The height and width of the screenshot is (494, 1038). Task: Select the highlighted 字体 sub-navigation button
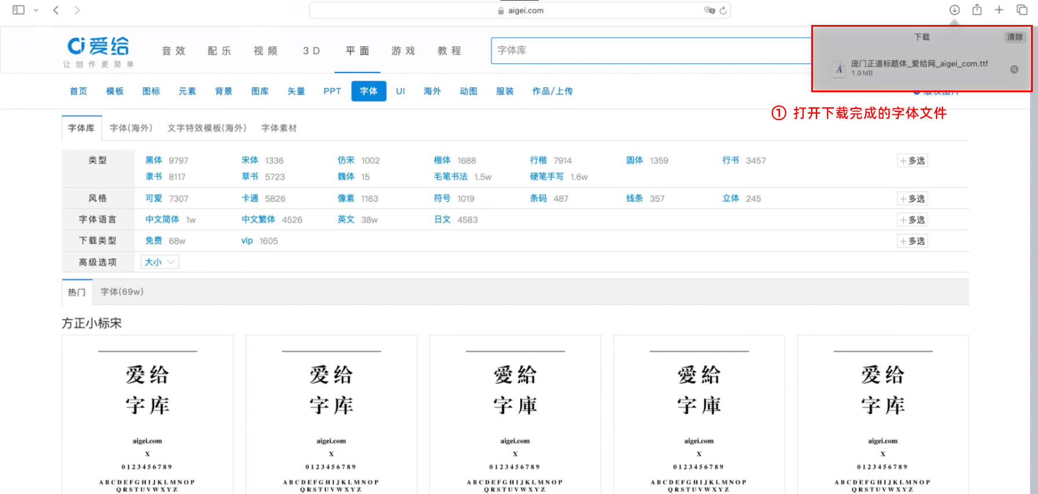click(x=369, y=91)
